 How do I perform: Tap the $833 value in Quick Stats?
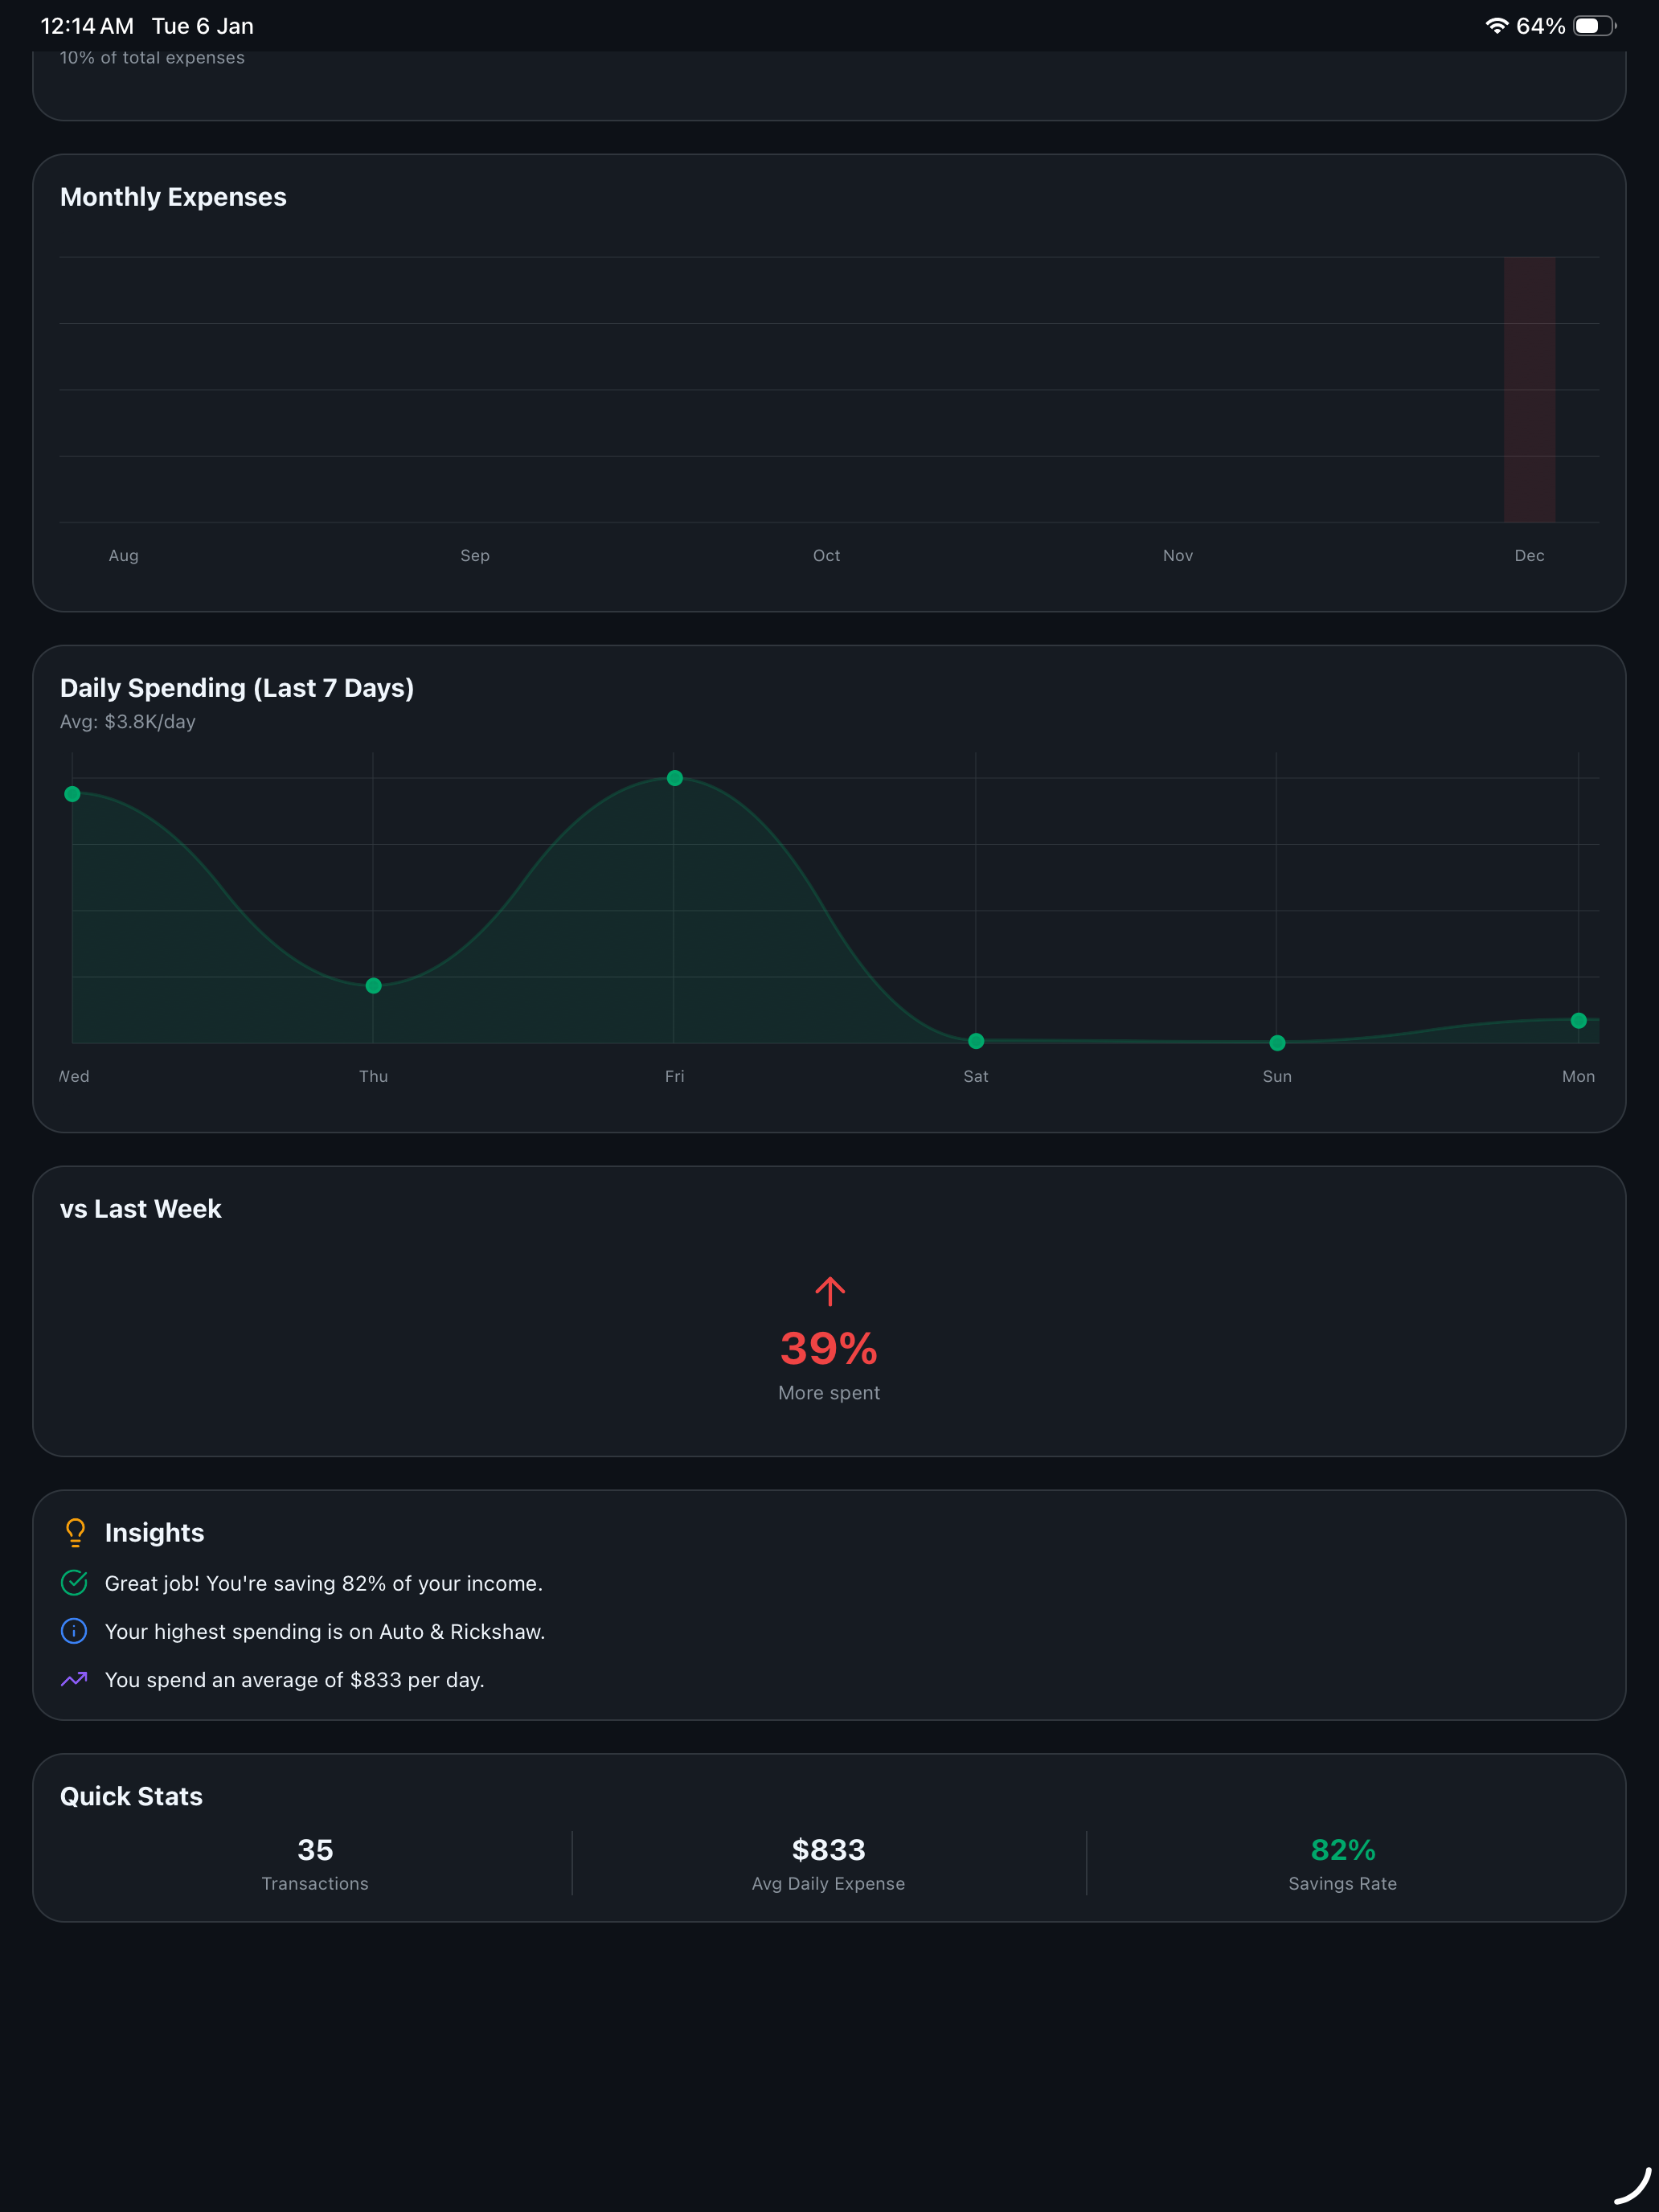pyautogui.click(x=828, y=1850)
